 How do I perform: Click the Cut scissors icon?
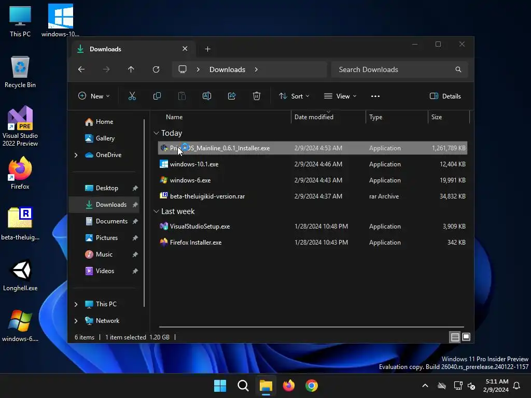pyautogui.click(x=132, y=96)
